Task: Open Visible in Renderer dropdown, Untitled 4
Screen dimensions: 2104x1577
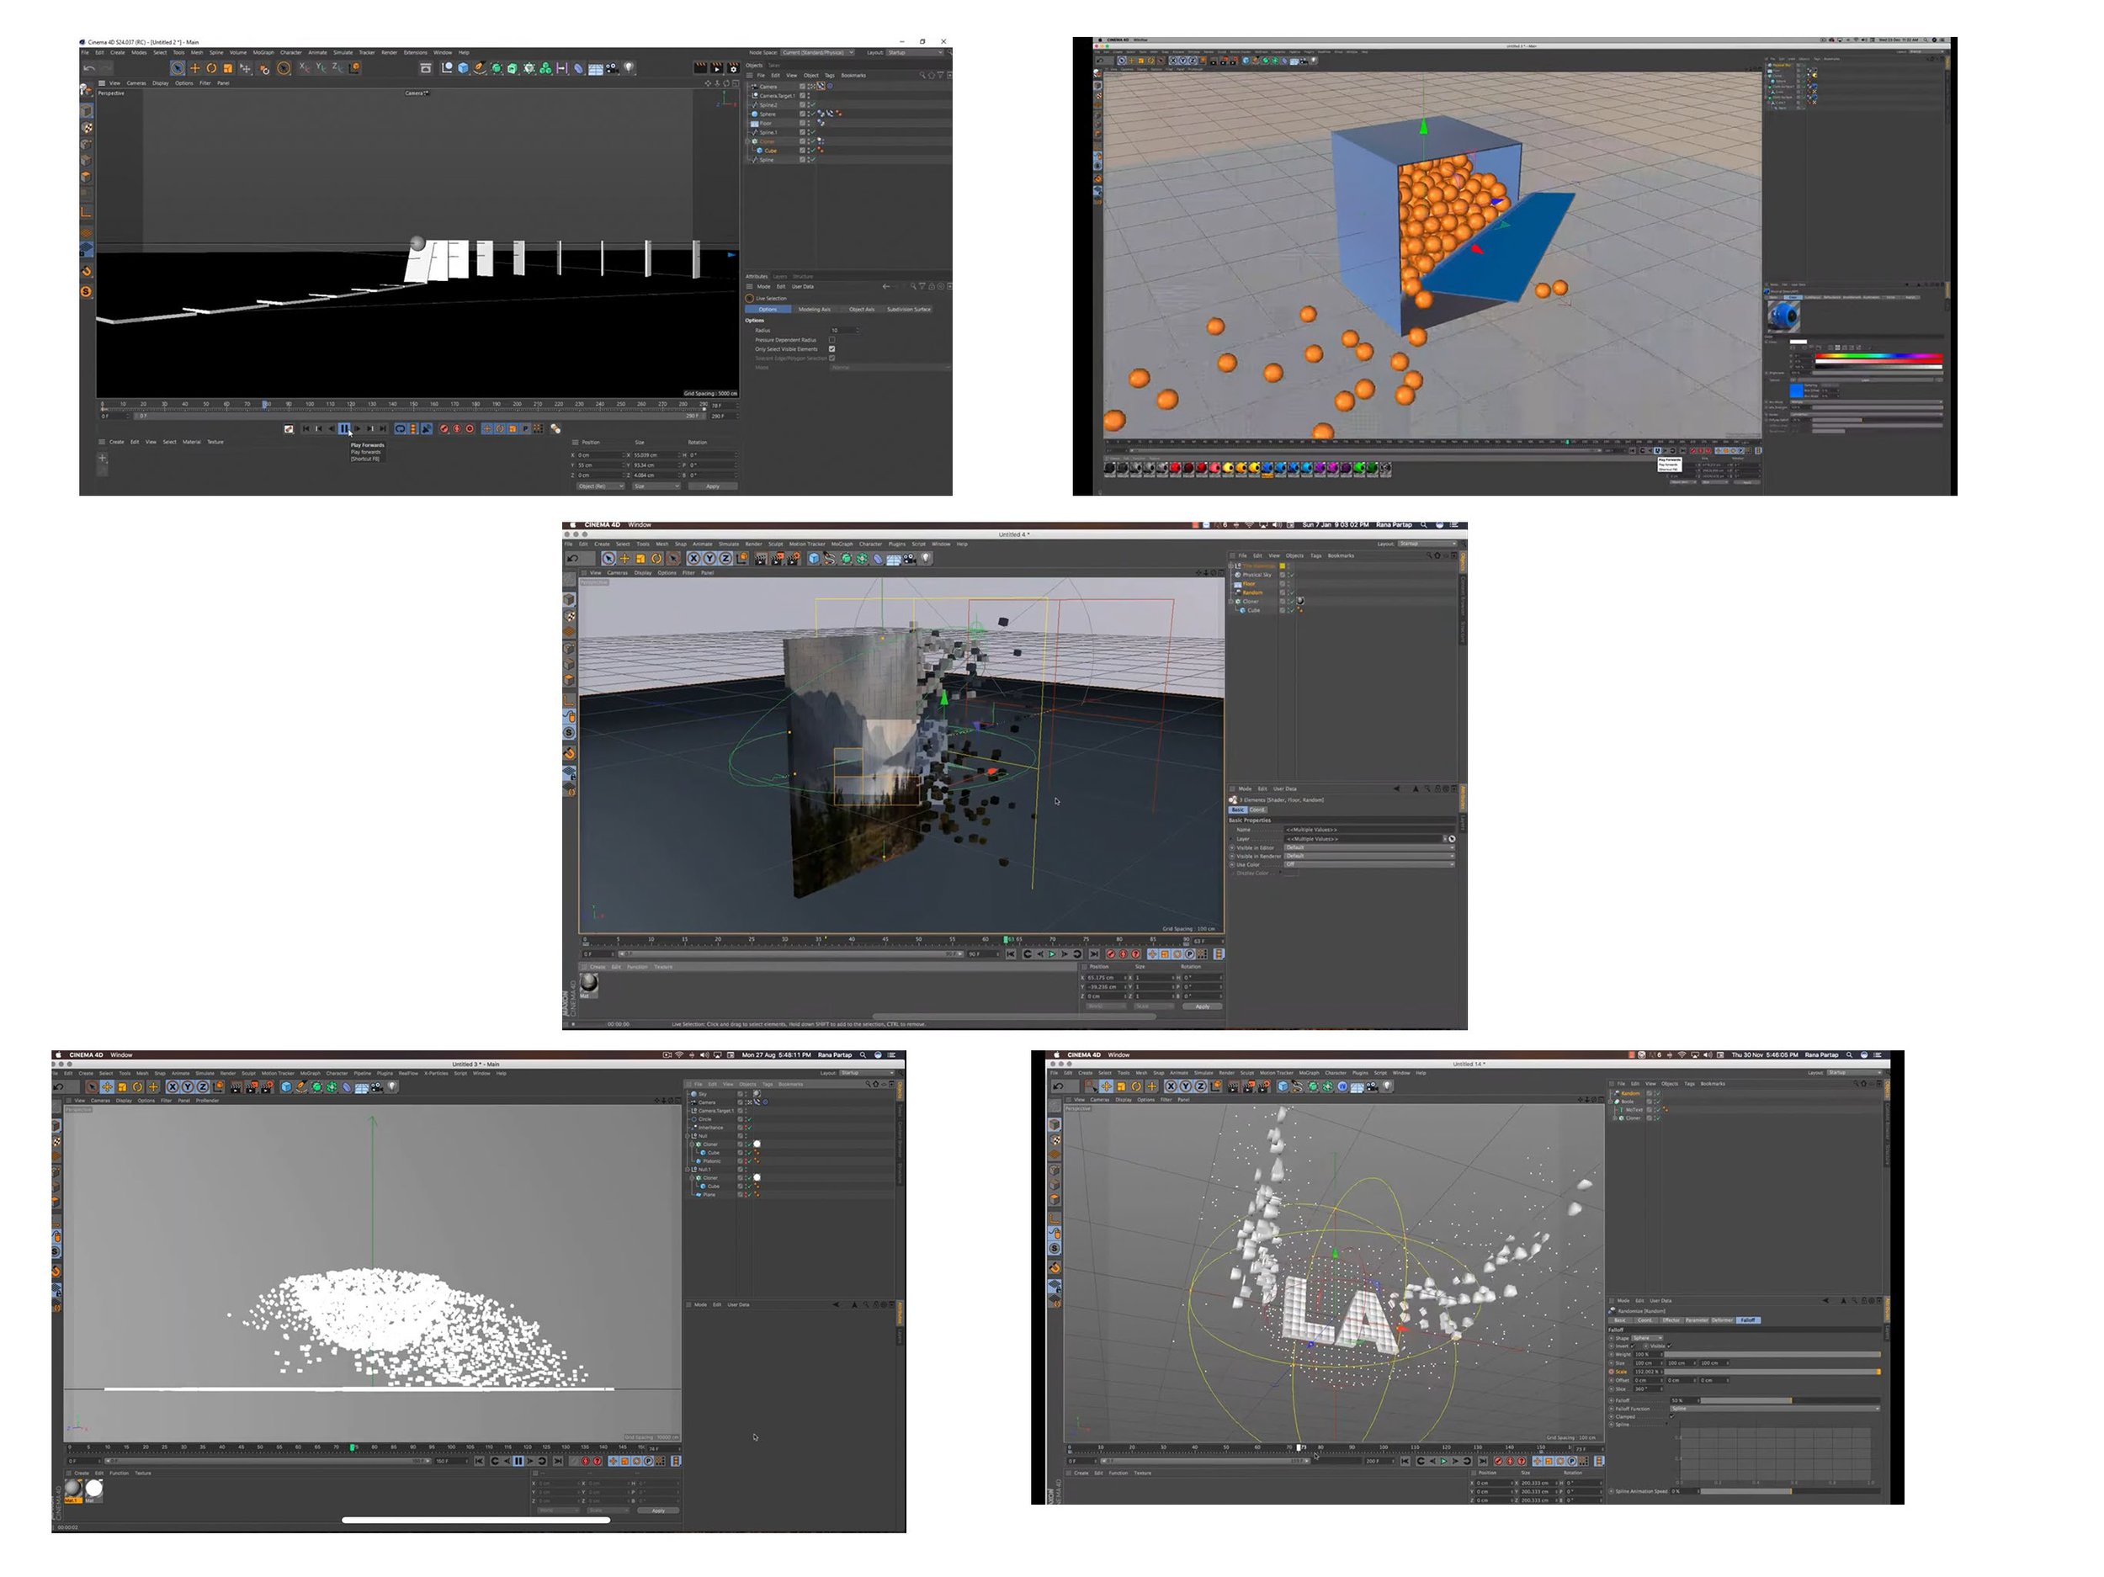Action: pyautogui.click(x=1368, y=856)
